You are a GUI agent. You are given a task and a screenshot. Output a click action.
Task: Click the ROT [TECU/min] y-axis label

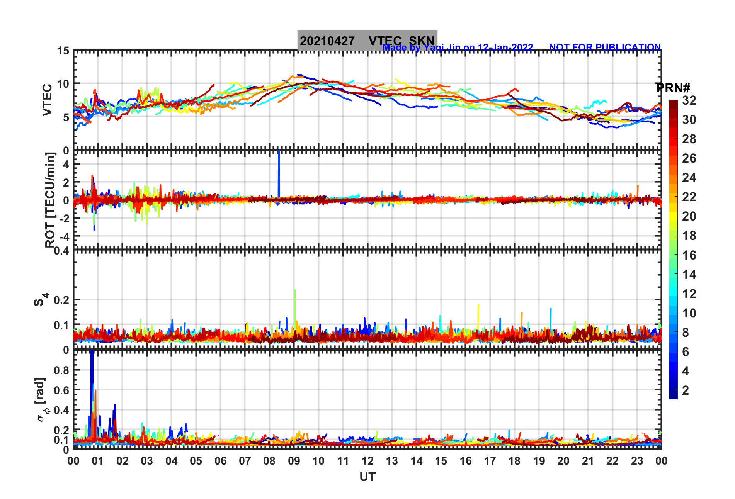click(x=50, y=200)
